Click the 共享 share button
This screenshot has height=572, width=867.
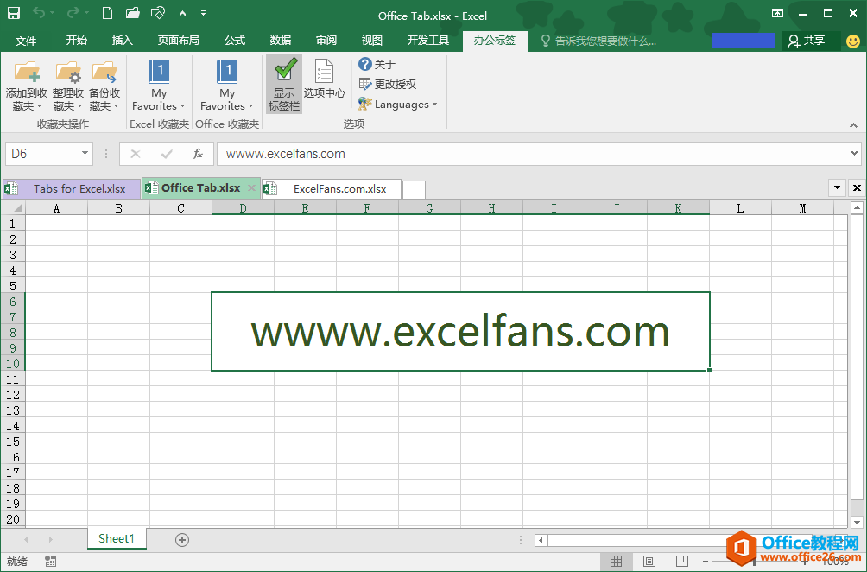click(807, 41)
